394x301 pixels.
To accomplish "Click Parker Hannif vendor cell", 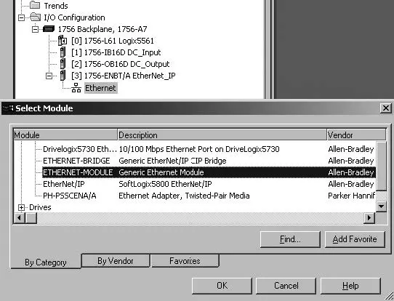I will pyautogui.click(x=351, y=196).
